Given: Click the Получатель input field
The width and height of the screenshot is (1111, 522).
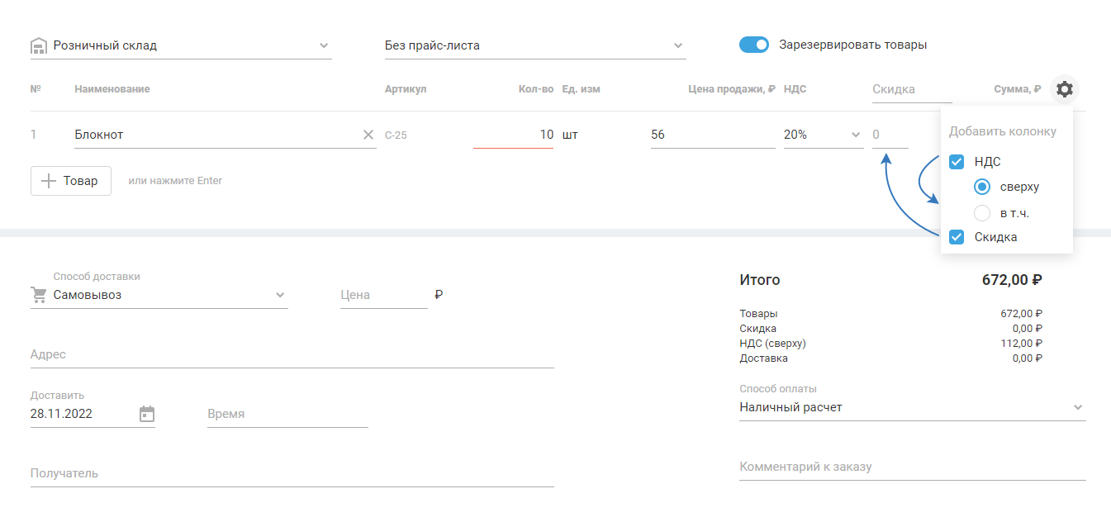Looking at the screenshot, I should point(292,473).
